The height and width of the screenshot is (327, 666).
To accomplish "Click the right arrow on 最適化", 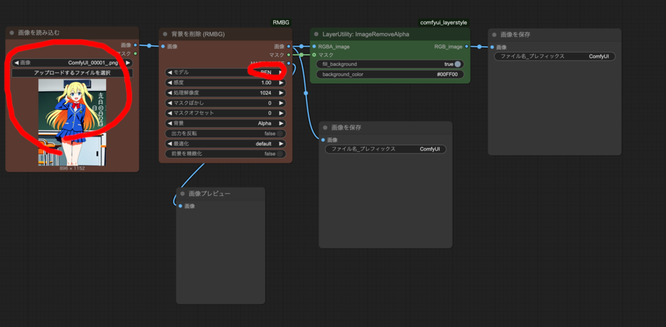I will (x=281, y=143).
